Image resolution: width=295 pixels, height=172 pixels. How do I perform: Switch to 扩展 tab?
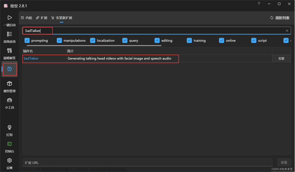point(42,18)
